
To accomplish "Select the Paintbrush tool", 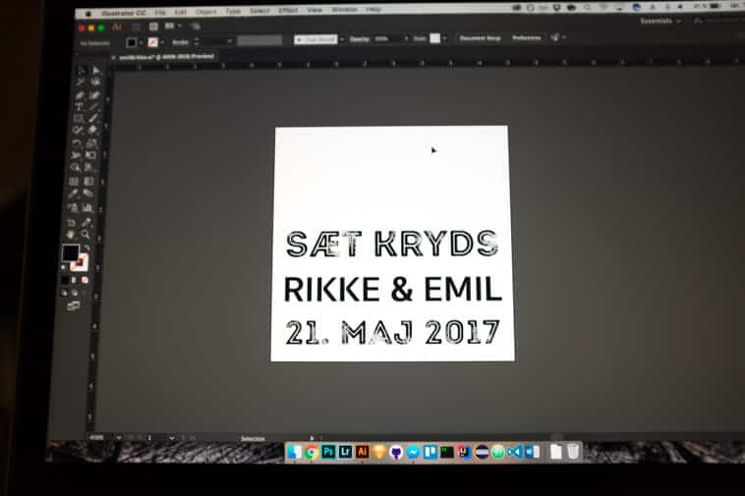I will 93,118.
